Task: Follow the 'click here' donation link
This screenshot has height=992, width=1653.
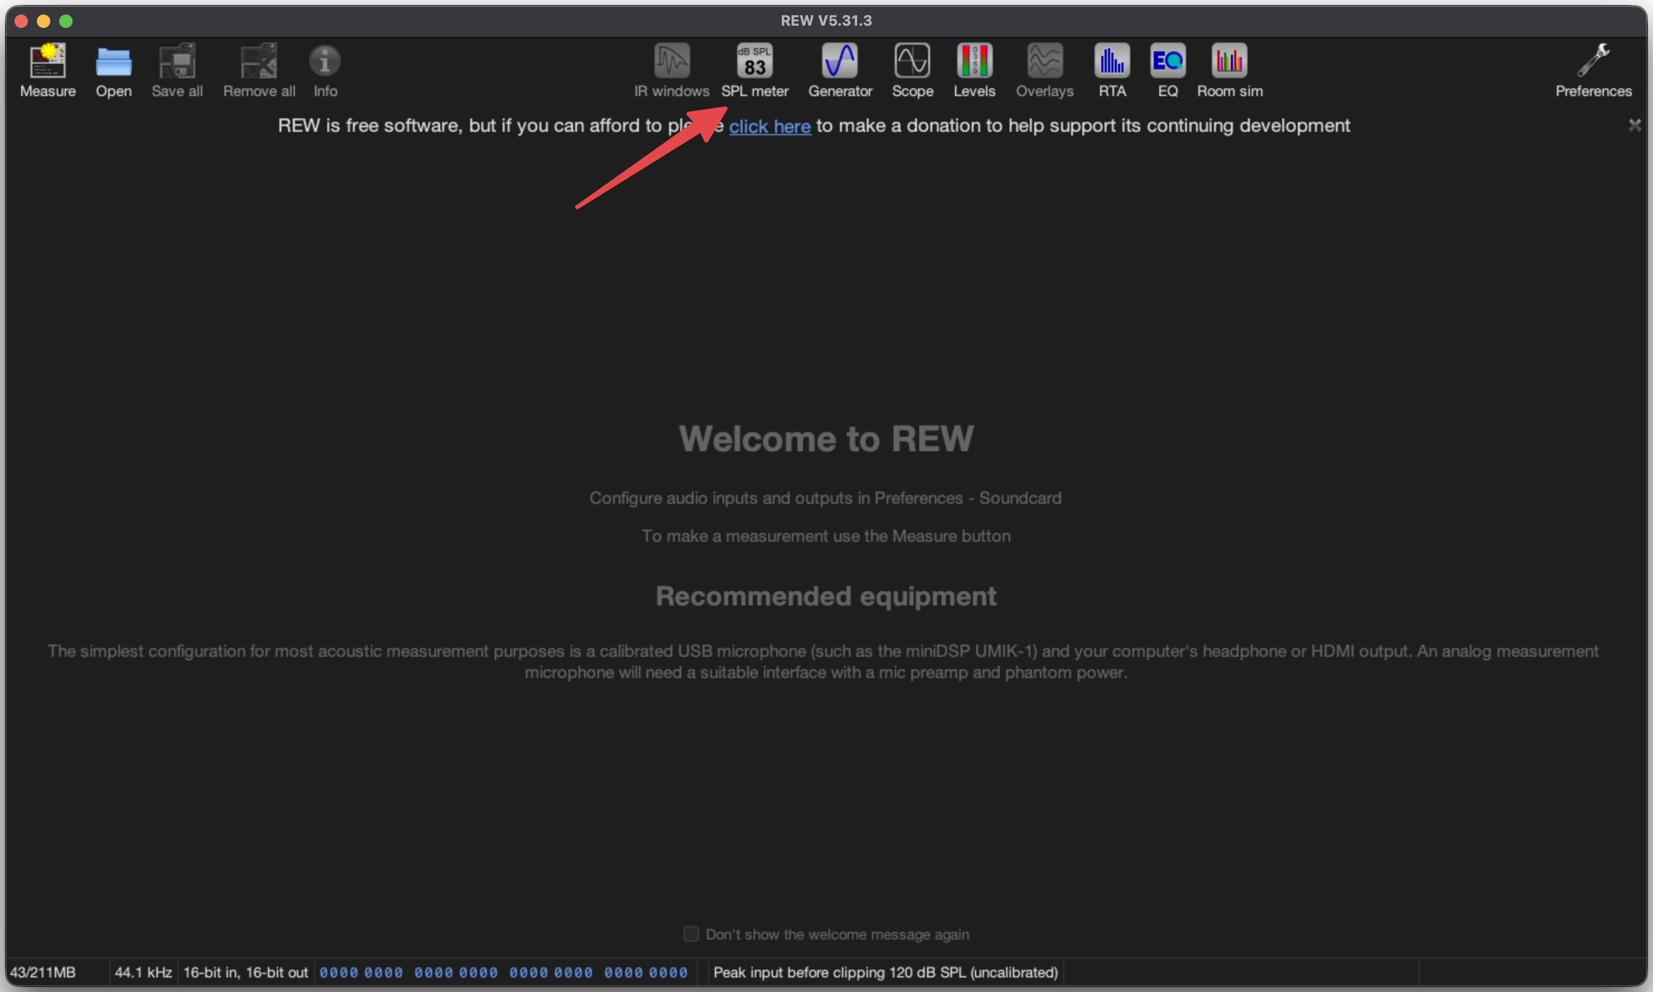Action: tap(770, 126)
